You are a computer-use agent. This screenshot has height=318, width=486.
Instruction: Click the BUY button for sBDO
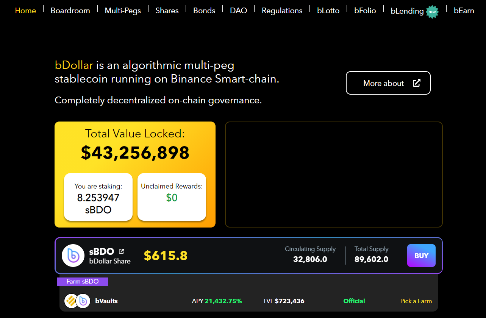tap(421, 256)
